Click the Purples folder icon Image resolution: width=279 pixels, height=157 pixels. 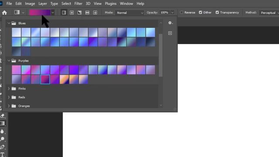[x=14, y=61]
